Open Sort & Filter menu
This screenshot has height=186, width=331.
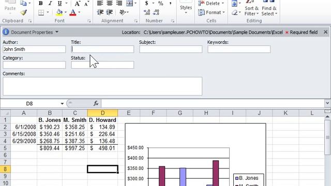251,8
